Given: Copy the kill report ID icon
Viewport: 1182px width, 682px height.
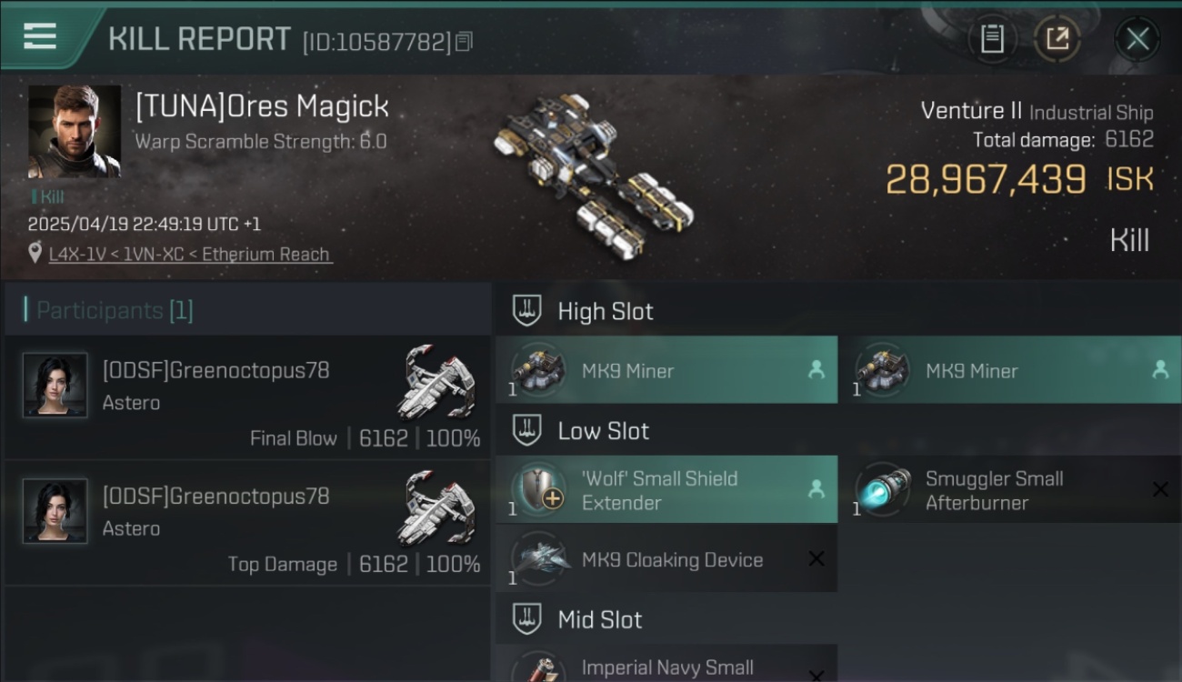Looking at the screenshot, I should 464,41.
